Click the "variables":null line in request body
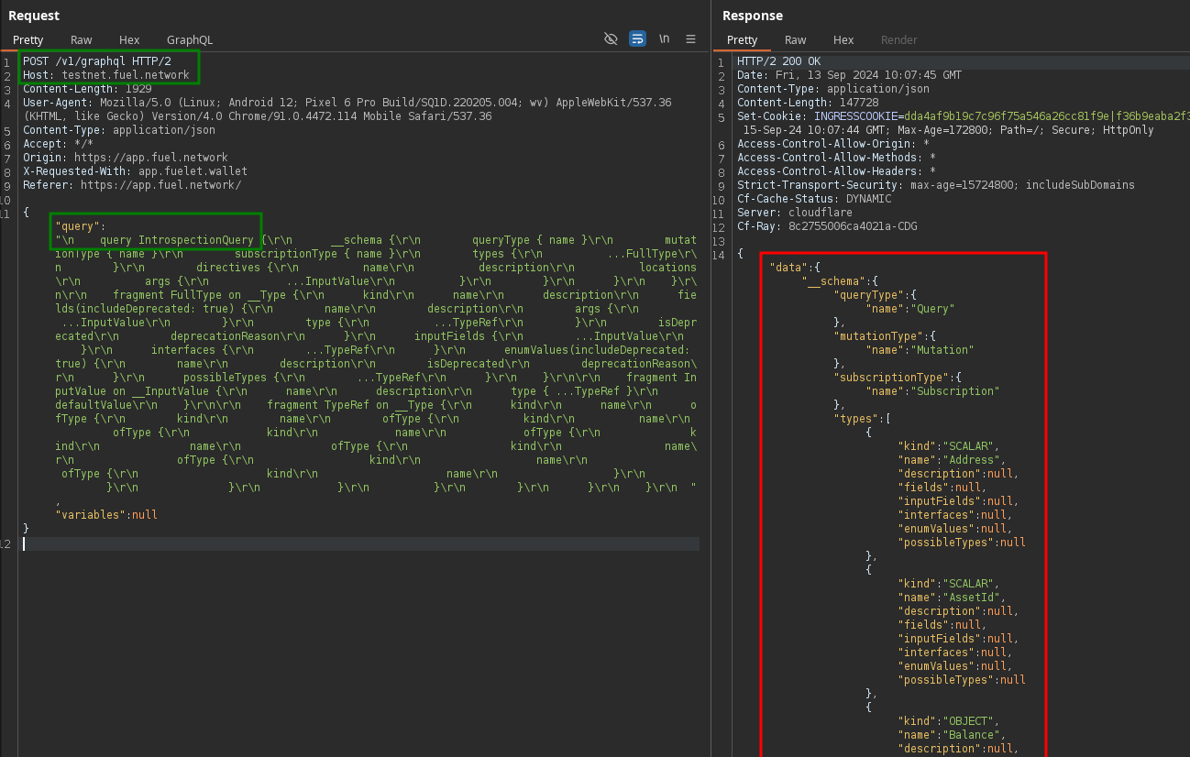 point(106,515)
